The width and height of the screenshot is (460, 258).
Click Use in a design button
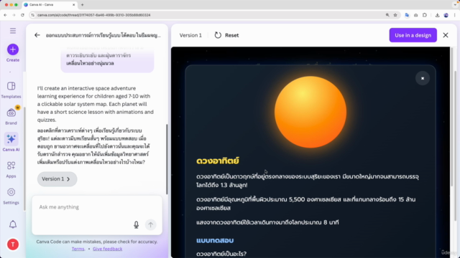pyautogui.click(x=413, y=35)
